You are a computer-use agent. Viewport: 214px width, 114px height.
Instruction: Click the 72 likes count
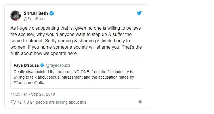(x=19, y=102)
